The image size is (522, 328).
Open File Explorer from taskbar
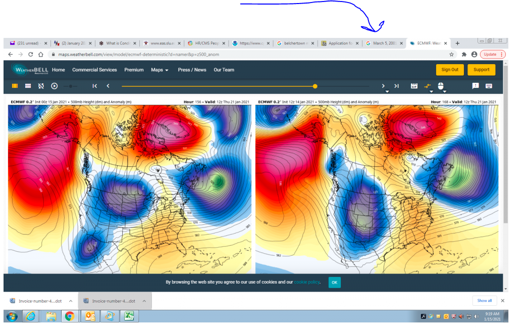point(51,316)
